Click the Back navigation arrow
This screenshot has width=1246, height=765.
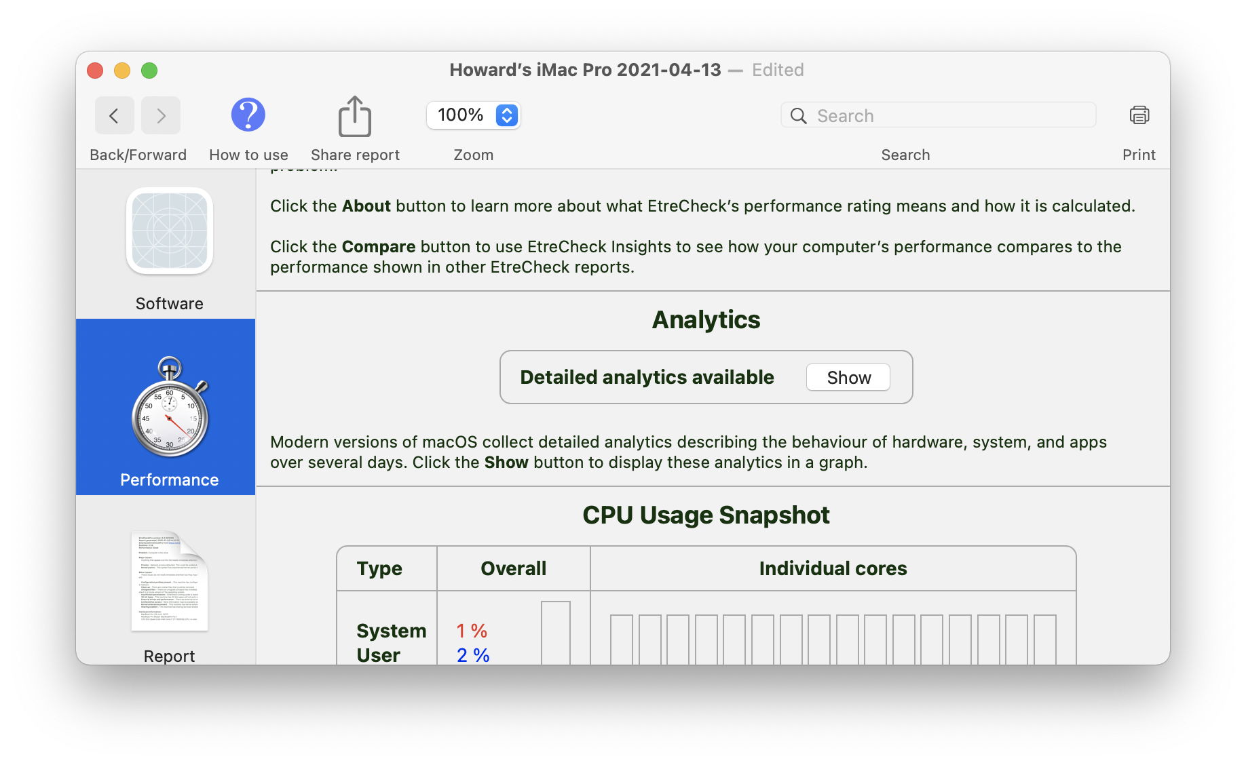[x=114, y=116]
